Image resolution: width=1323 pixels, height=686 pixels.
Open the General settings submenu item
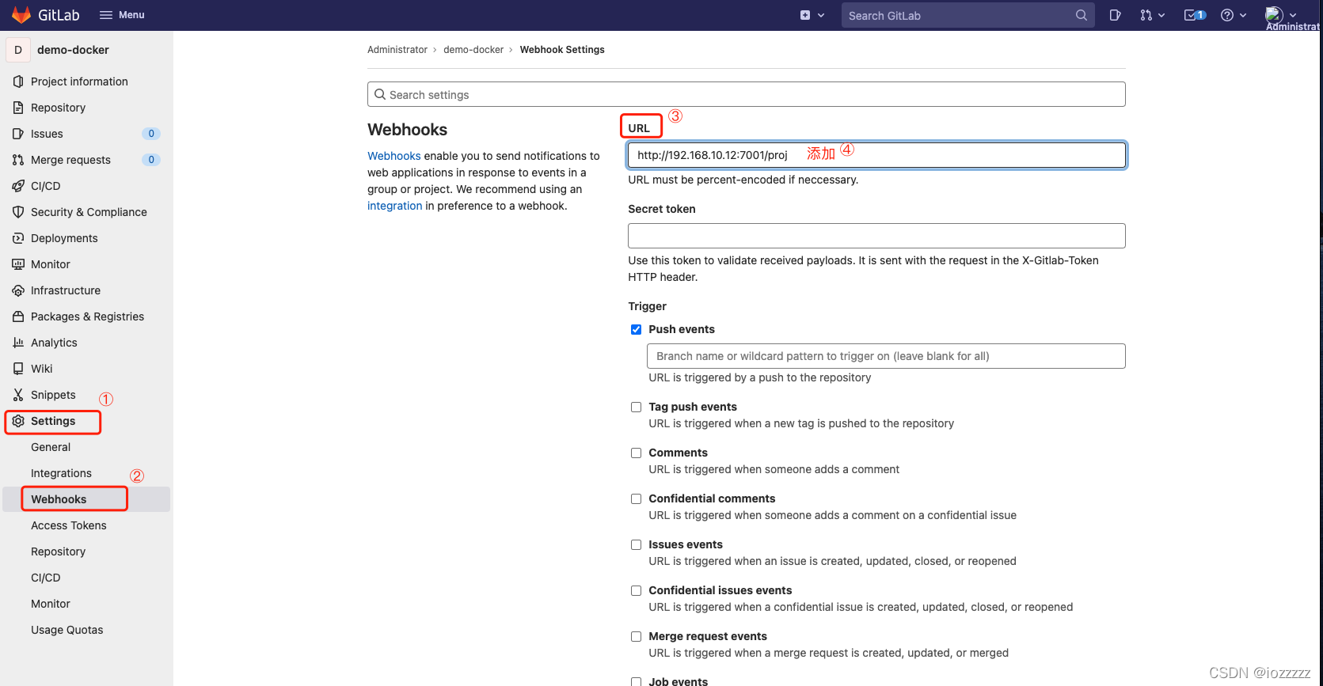coord(51,447)
